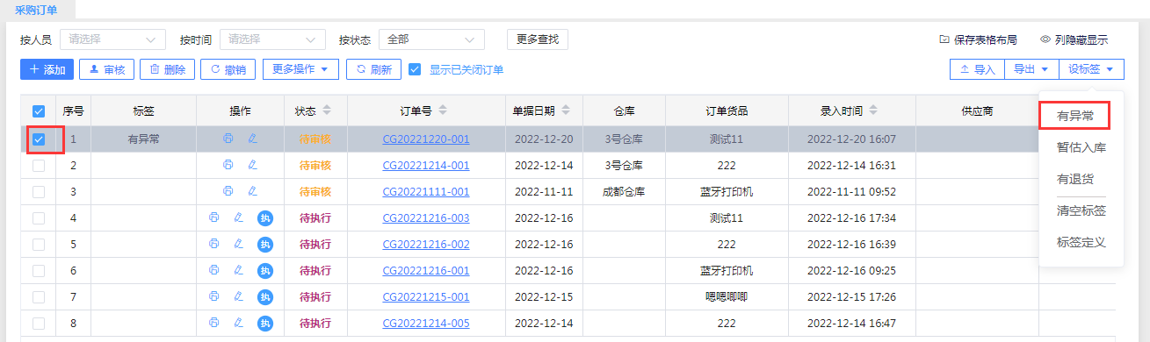Open the 按状态 全部 dropdown
This screenshot has height=342, width=1150.
click(x=431, y=39)
